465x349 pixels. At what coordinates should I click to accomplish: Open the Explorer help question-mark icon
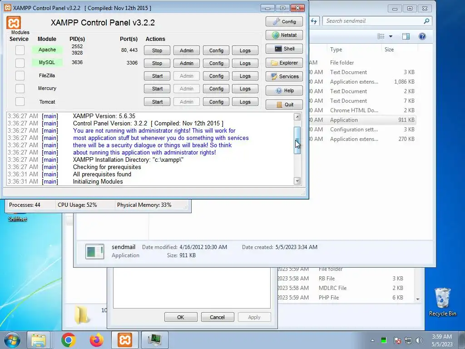422,36
